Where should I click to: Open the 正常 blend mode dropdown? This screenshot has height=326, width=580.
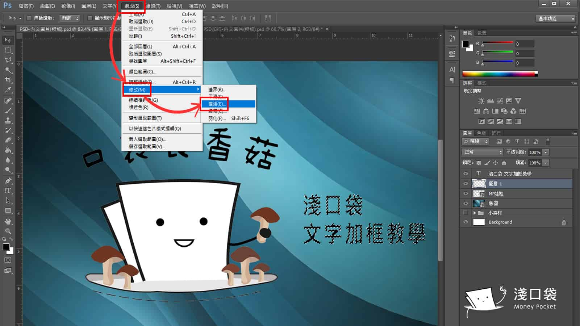(483, 152)
